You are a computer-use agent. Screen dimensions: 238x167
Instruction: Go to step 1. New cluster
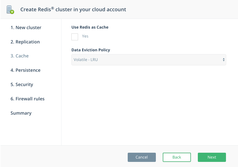26,28
